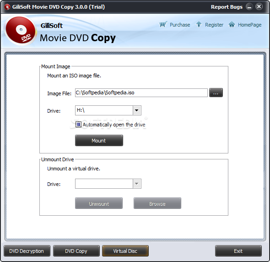
Task: Minimize the GiliSoft window
Action: [249, 7]
